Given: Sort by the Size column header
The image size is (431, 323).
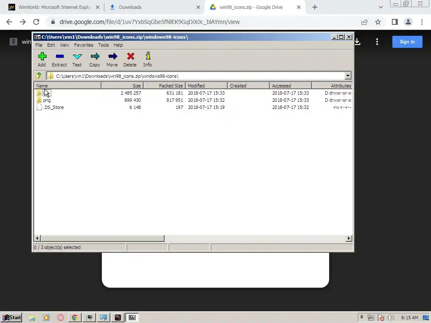Looking at the screenshot, I should point(122,86).
